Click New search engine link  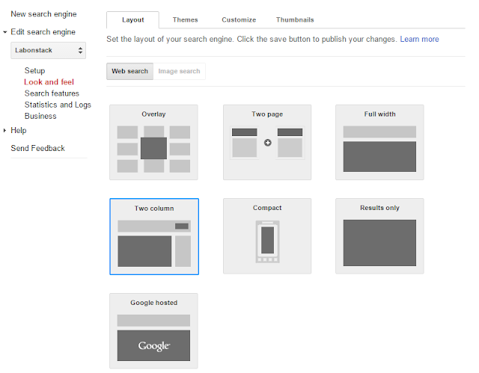[43, 14]
